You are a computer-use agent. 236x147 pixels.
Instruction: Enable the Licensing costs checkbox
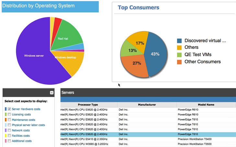point(9,114)
